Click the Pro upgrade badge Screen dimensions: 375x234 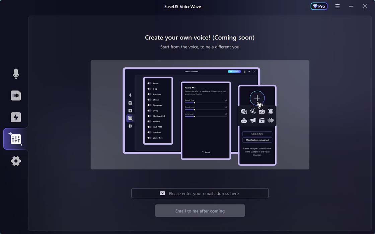tap(319, 6)
